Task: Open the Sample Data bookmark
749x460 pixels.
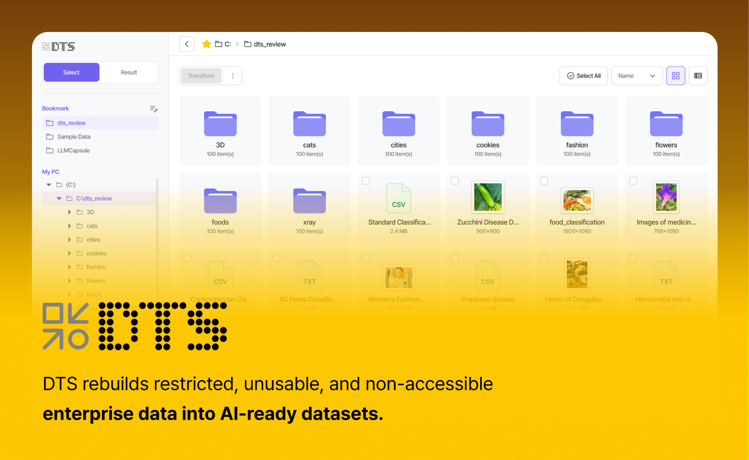Action: tap(100, 137)
